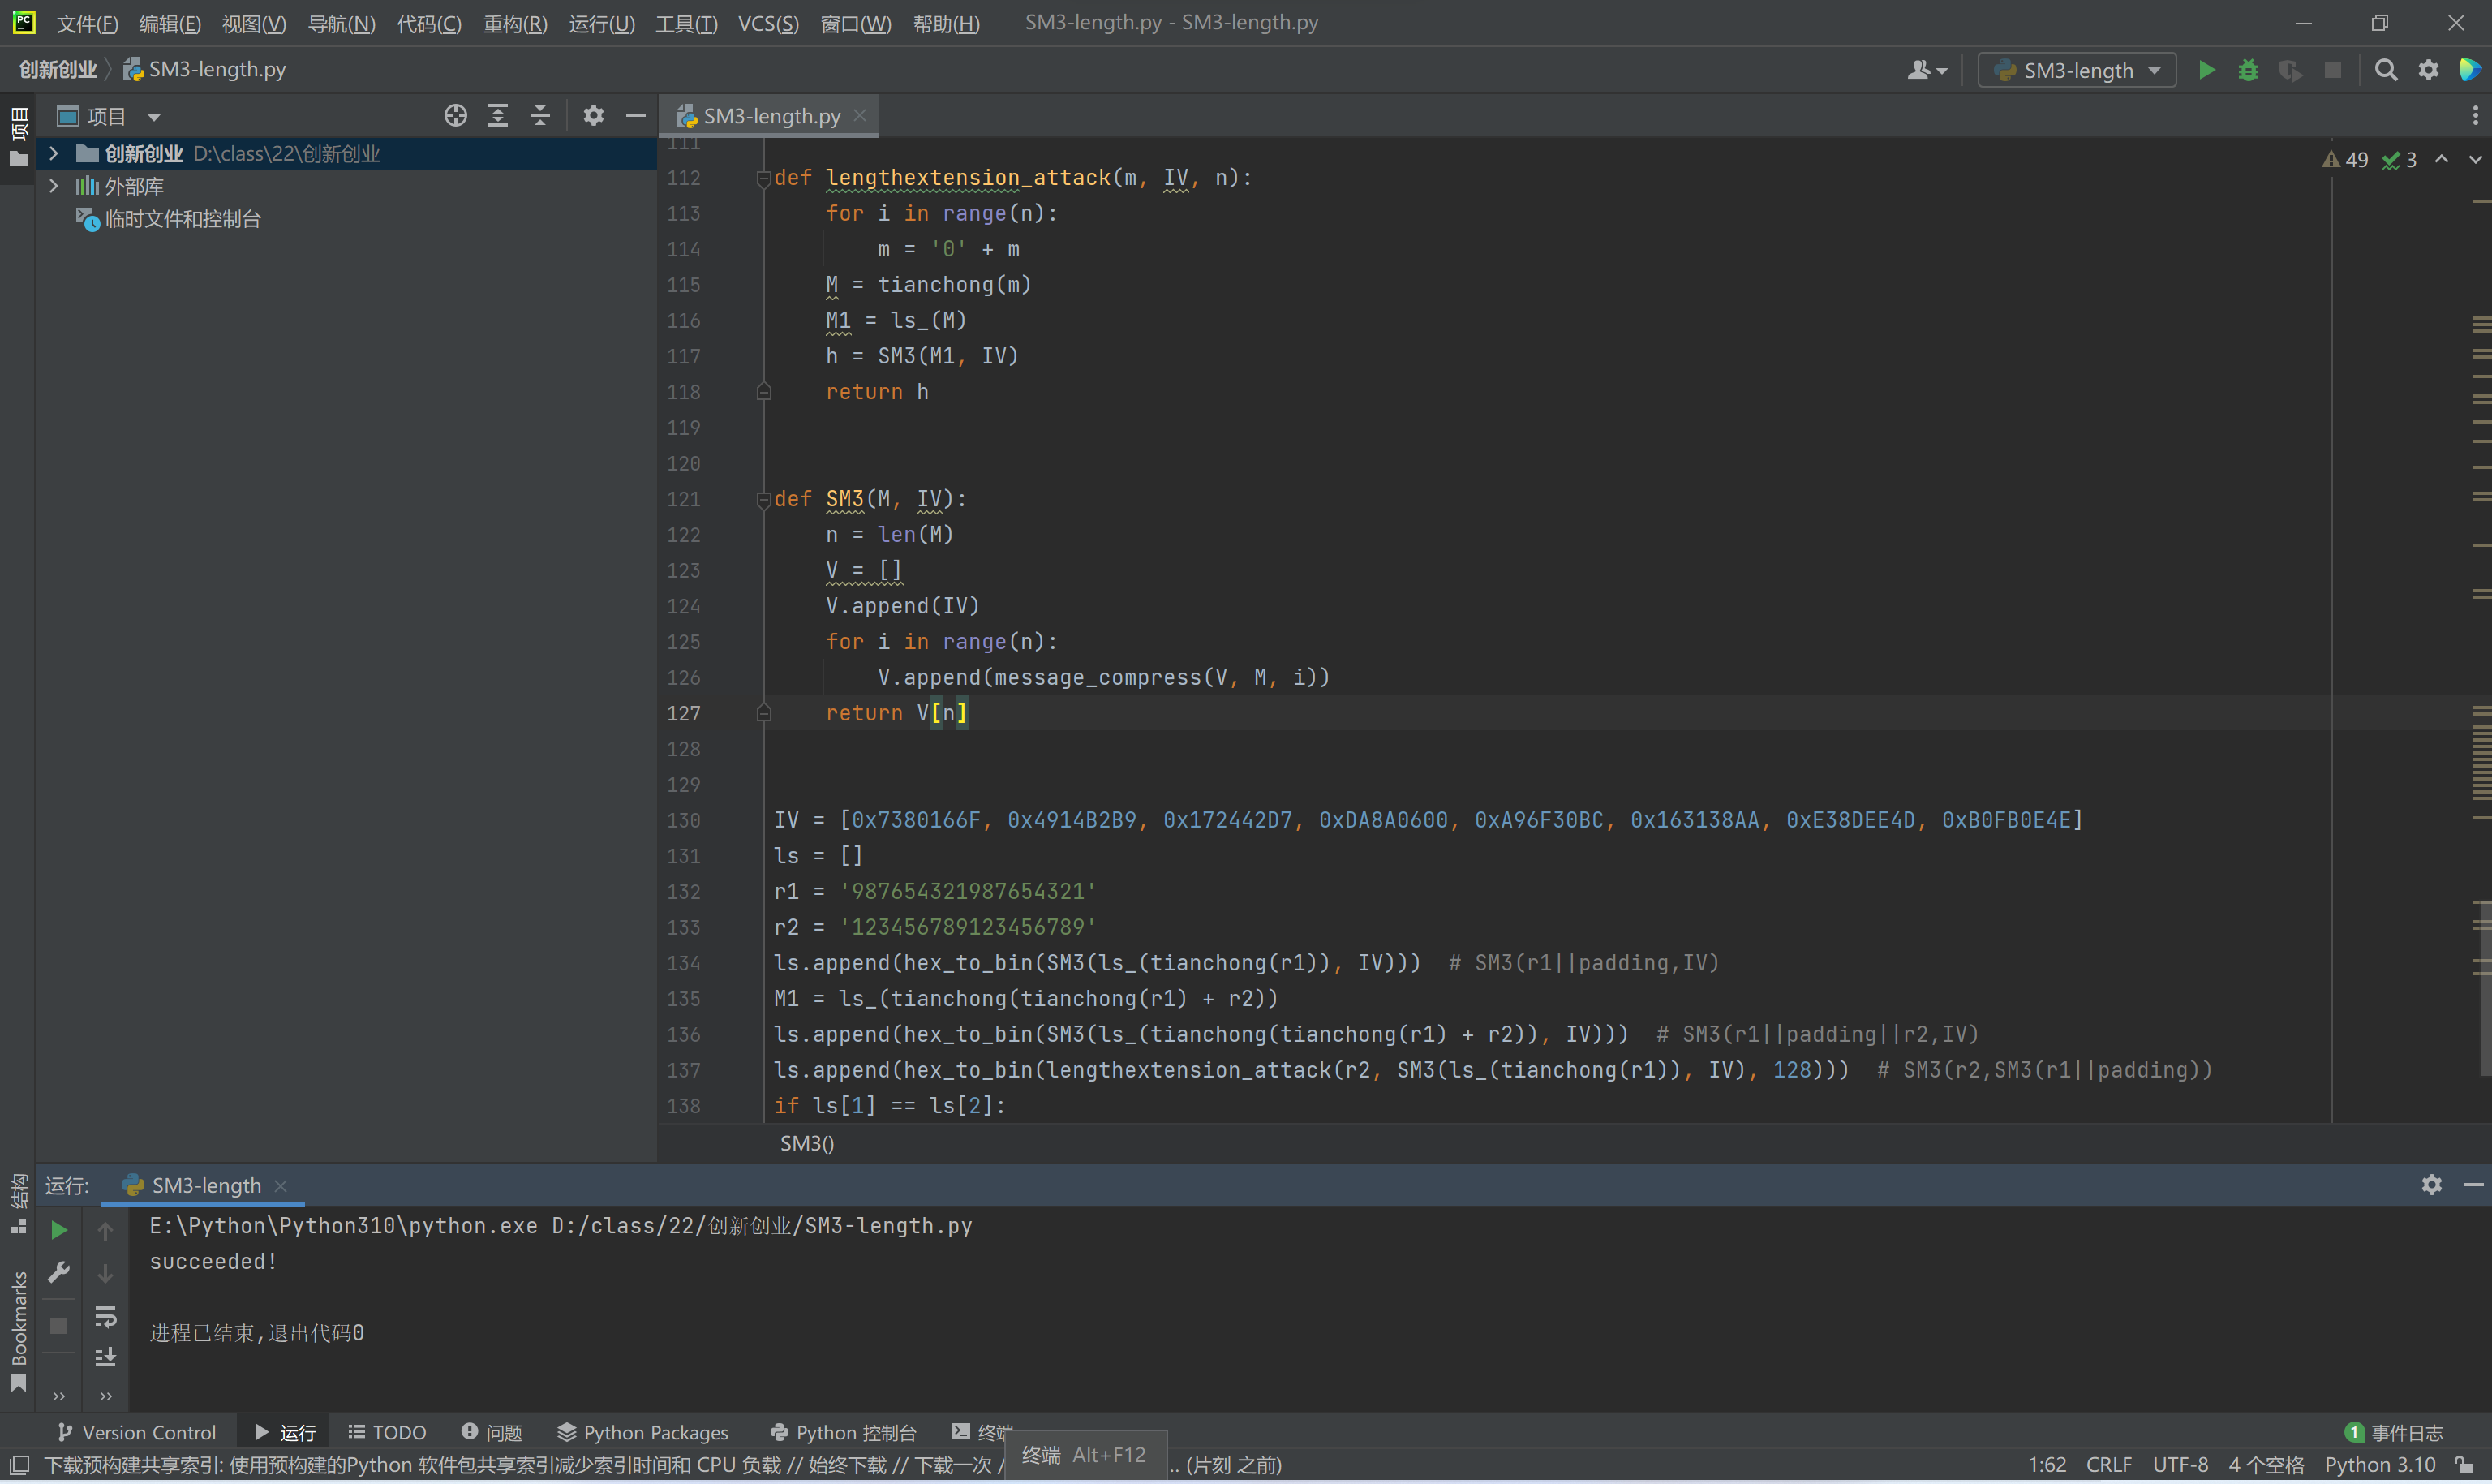Expand the 外部库 tree node
Image resolution: width=2492 pixels, height=1484 pixels.
(54, 186)
